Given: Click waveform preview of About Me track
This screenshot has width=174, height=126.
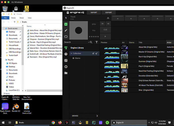Looking at the screenshot, I should pyautogui.click(x=112, y=48).
